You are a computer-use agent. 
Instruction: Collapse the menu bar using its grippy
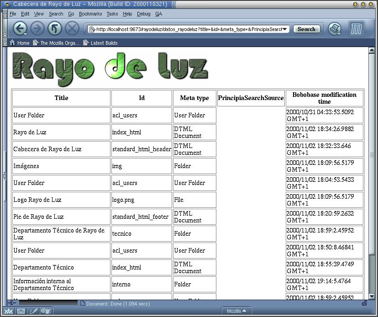pos(5,14)
